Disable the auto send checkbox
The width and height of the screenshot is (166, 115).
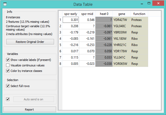tap(8, 99)
